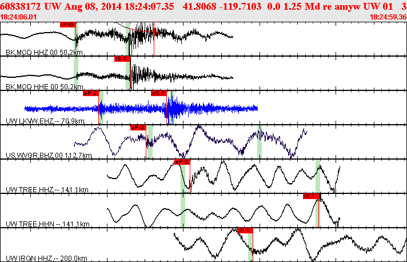Select the eP 1 pick on UW.IRON HHZ

pyautogui.click(x=245, y=230)
